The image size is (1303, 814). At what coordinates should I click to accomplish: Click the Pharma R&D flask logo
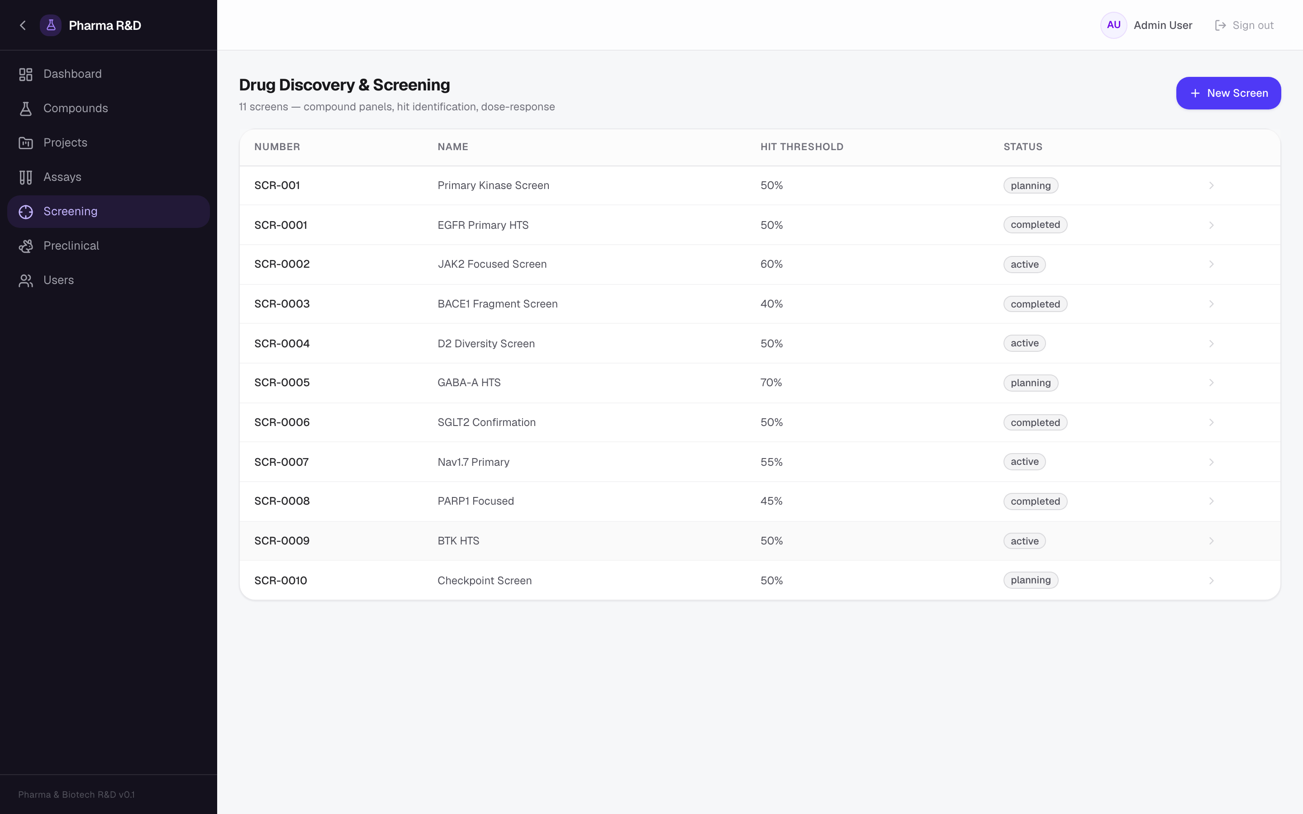[51, 25]
